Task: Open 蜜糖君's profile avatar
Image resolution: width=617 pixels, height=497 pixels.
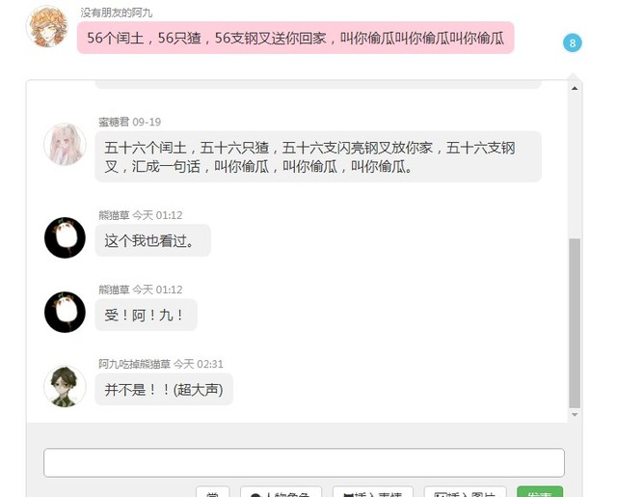Action: point(65,144)
